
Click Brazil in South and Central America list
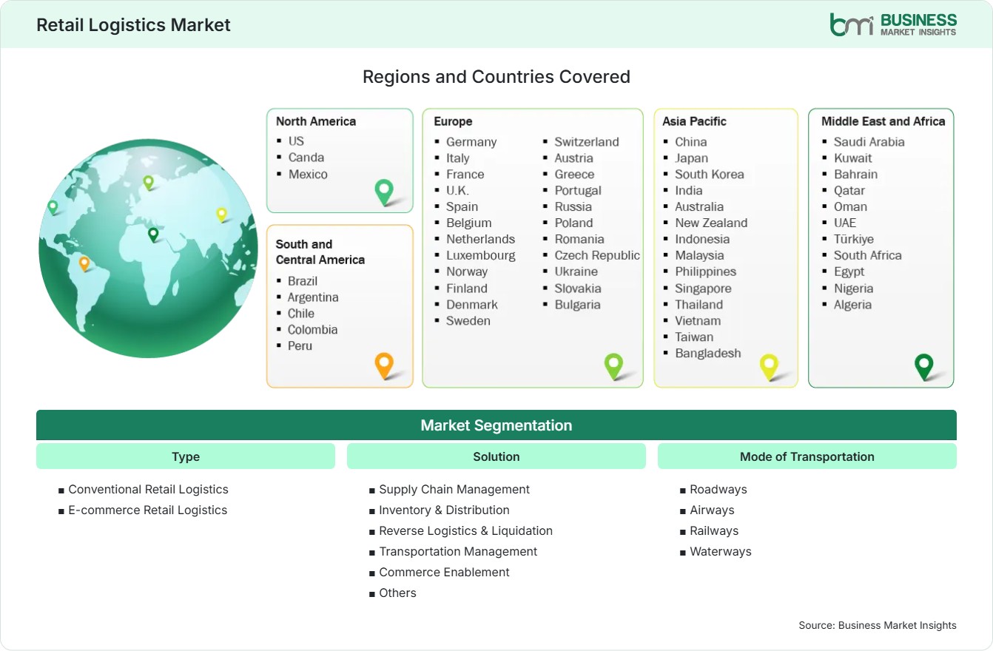303,280
